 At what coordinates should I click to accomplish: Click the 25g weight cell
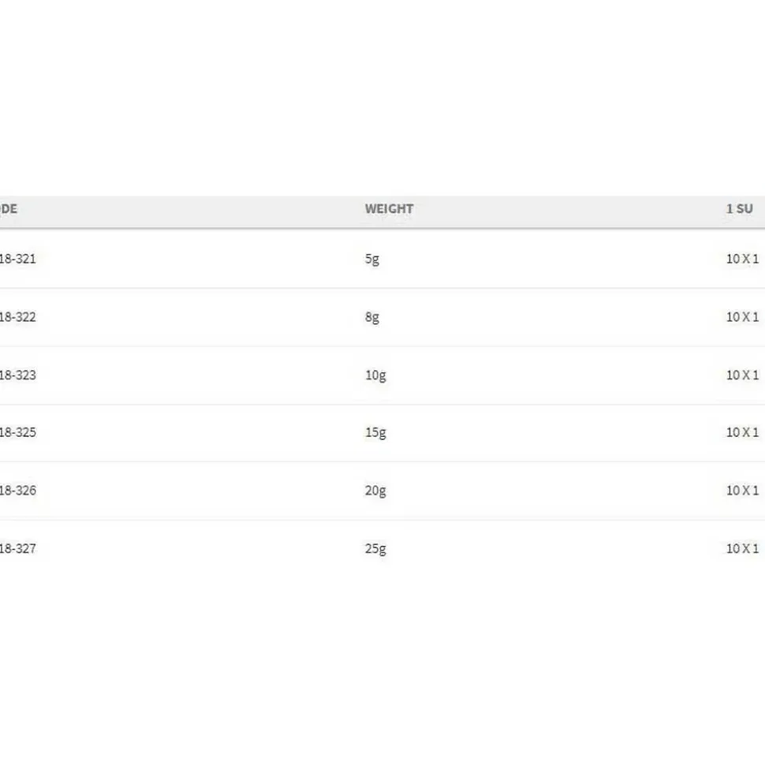point(375,548)
